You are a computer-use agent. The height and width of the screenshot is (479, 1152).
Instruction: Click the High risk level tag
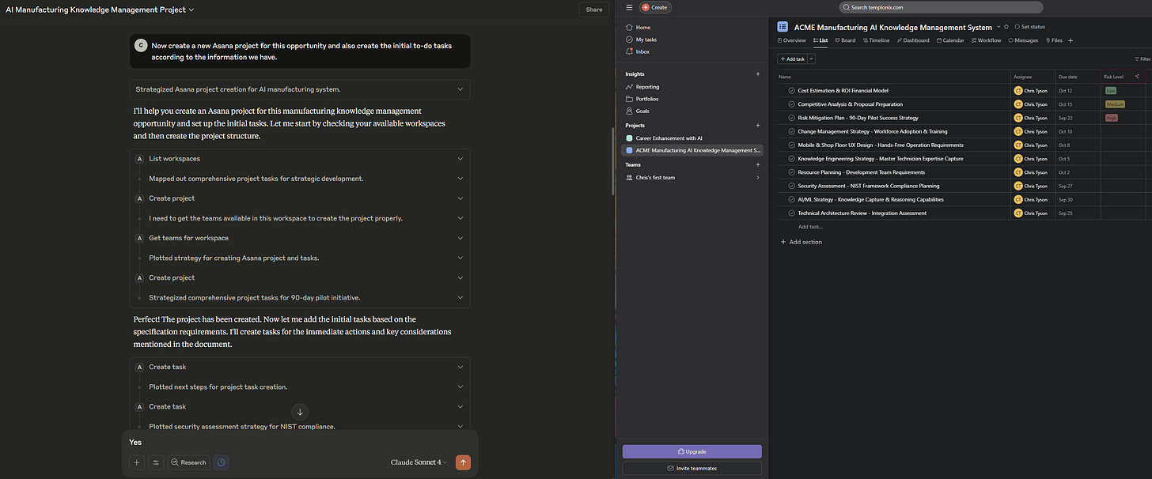pyautogui.click(x=1112, y=118)
